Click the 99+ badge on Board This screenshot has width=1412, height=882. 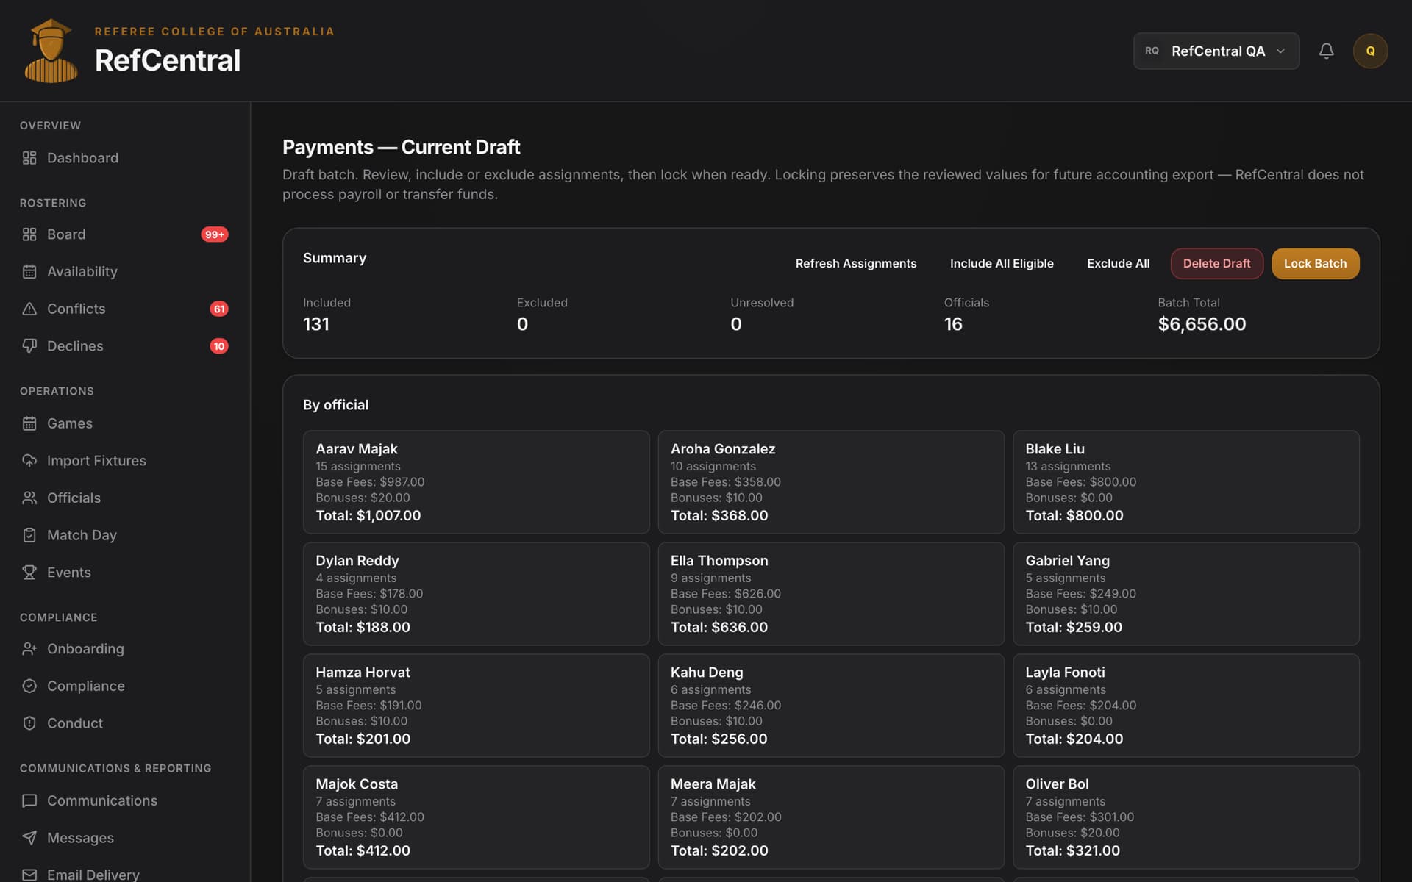pyautogui.click(x=215, y=234)
